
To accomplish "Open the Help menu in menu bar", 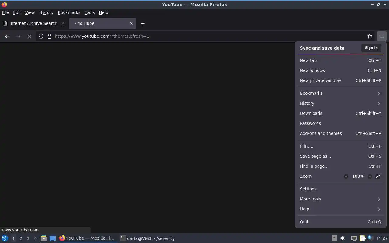I will click(103, 12).
